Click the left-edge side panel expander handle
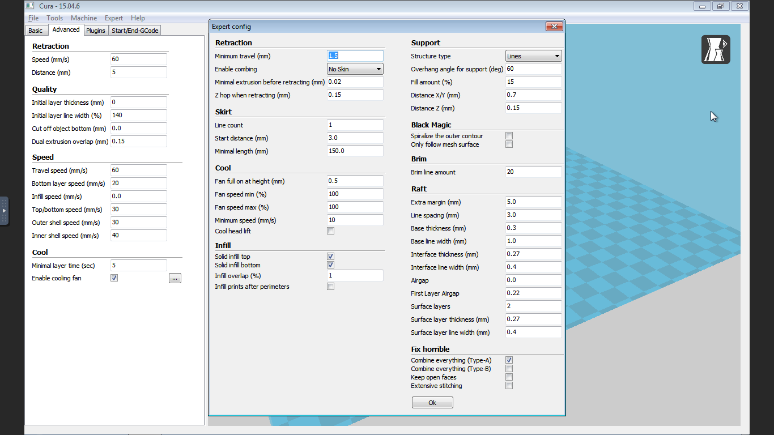This screenshot has width=774, height=435. pyautogui.click(x=4, y=211)
